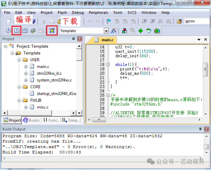Fold the comment block at line 25
The image size is (211, 170).
[108, 95]
